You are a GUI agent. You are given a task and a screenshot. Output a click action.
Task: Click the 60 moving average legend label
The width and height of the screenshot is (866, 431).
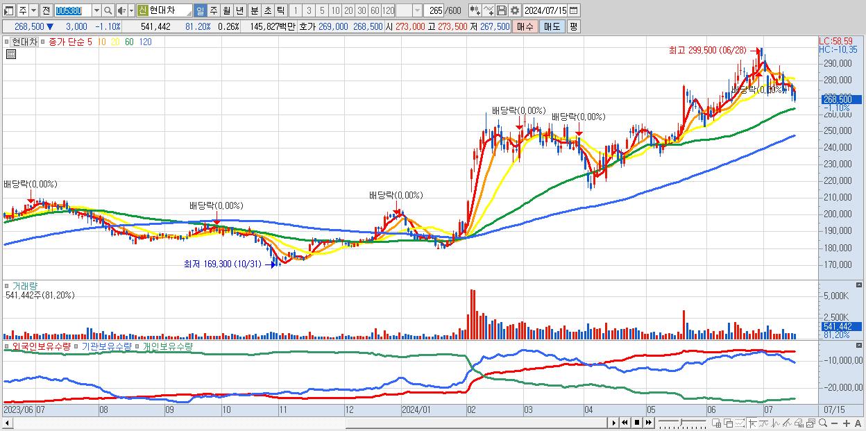[x=130, y=42]
